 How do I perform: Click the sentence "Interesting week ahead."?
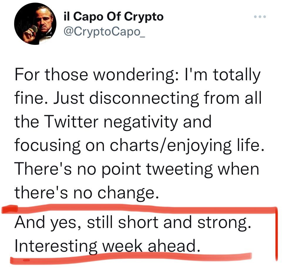[x=108, y=246]
